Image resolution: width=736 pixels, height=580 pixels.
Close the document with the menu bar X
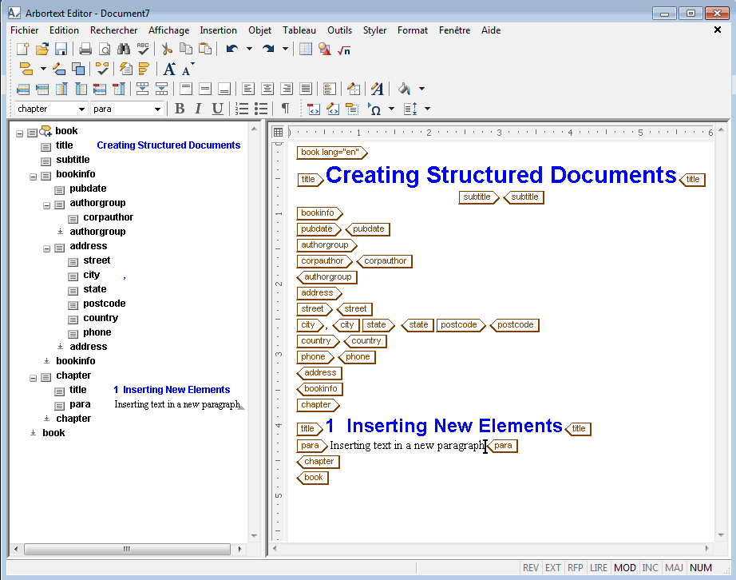click(x=717, y=30)
